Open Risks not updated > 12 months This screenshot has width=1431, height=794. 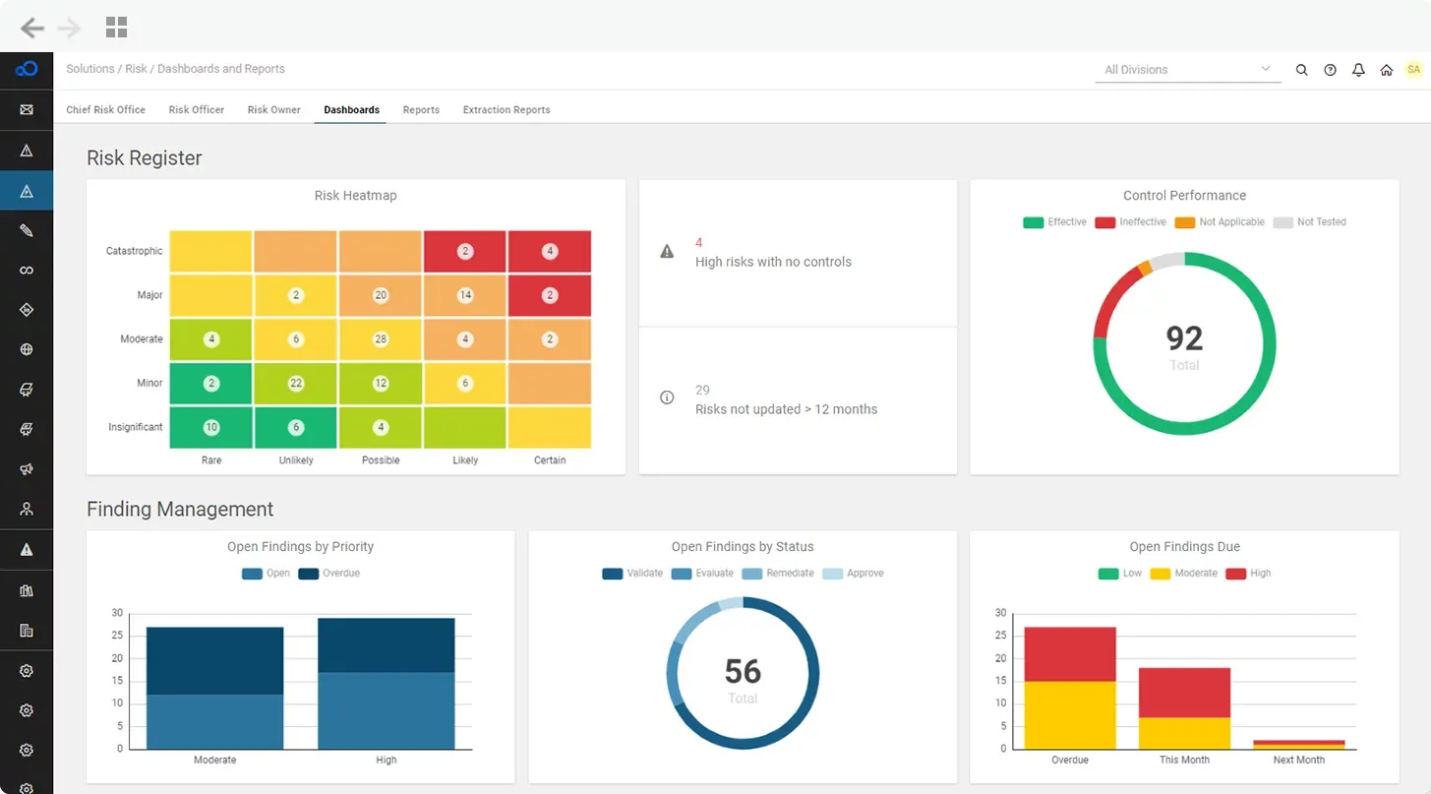[786, 409]
